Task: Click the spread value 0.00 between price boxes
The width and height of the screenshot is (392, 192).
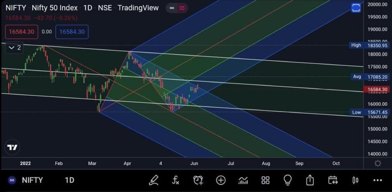Action: click(47, 32)
